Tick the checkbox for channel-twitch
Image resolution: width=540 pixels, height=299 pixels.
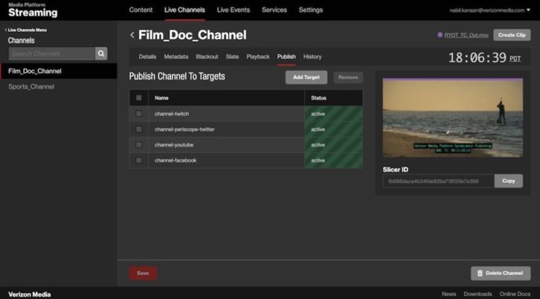click(x=138, y=114)
